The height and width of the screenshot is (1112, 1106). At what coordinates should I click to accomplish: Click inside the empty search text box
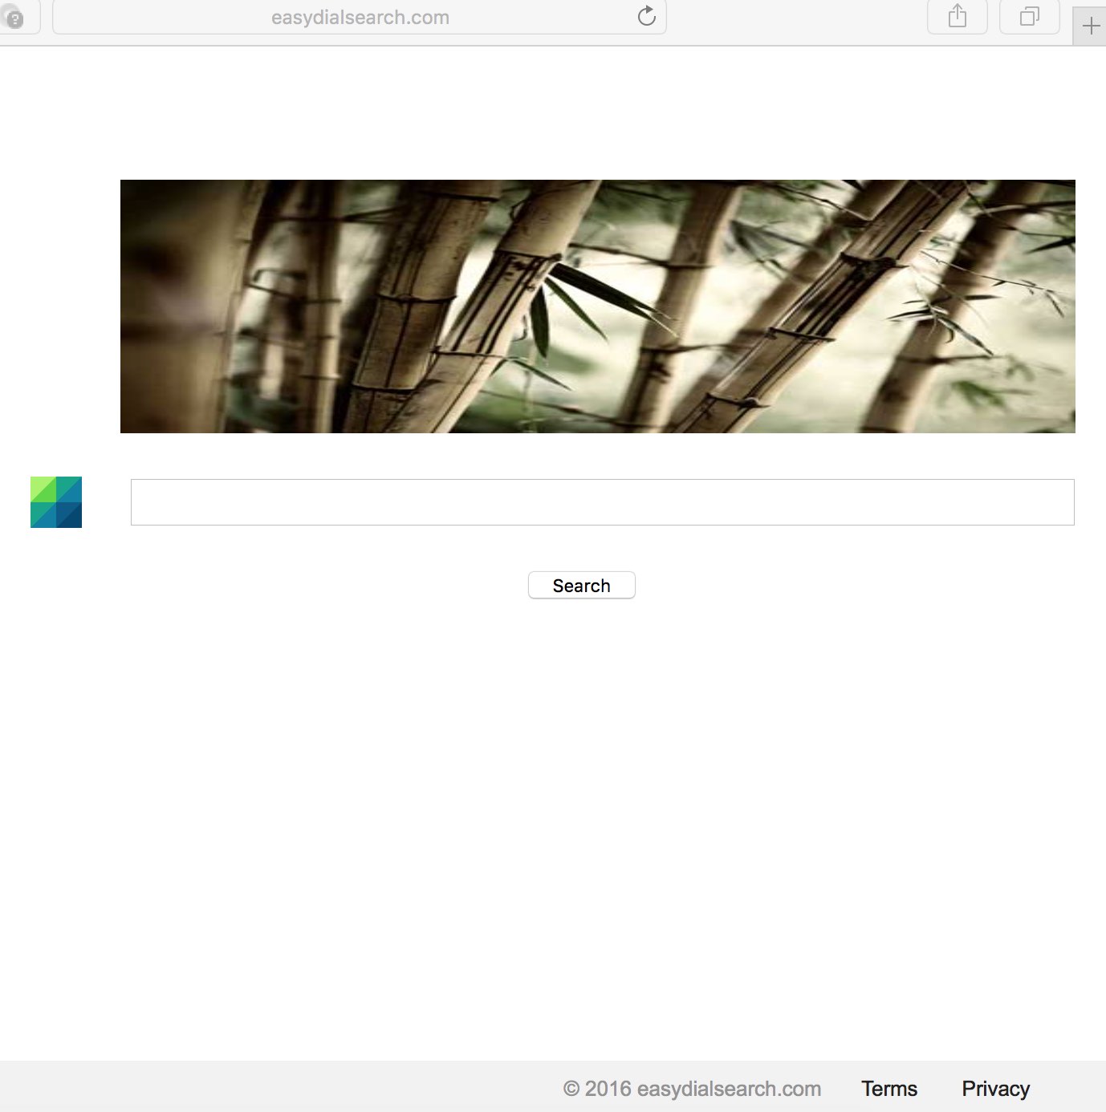pos(602,502)
